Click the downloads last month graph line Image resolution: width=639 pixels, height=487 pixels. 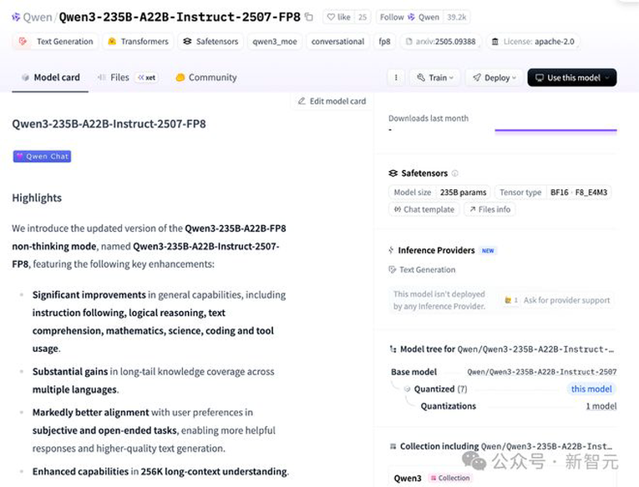pyautogui.click(x=555, y=130)
